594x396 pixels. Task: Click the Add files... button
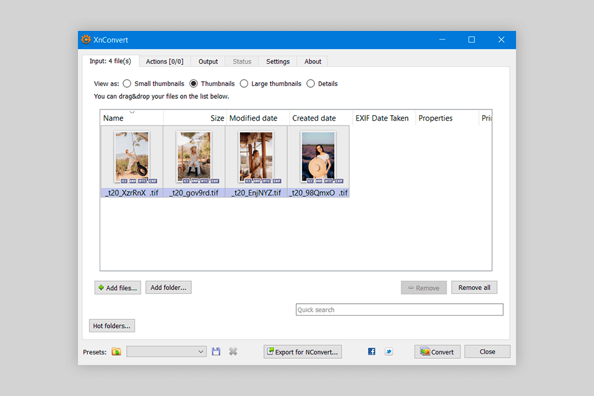[x=118, y=288]
